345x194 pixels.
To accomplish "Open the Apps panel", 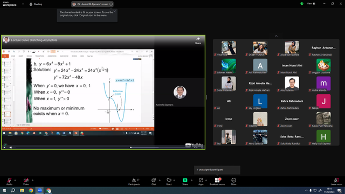I will point(201,182).
